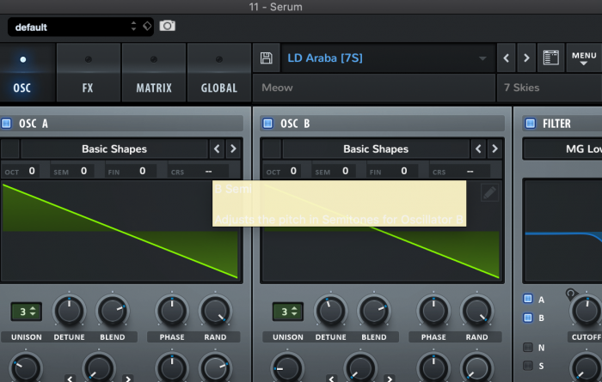Click the OSC B DETUNE knob
The width and height of the screenshot is (602, 382).
[331, 311]
